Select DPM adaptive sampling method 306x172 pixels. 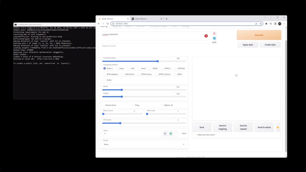111,74
